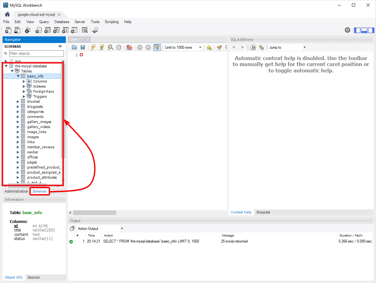Beautify the SQL with the broom icon
The width and height of the screenshot is (376, 283).
pyautogui.click(x=219, y=47)
